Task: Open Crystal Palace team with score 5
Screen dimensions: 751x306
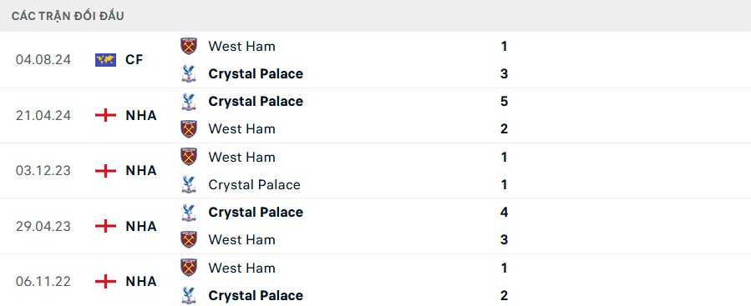Action: (x=256, y=102)
